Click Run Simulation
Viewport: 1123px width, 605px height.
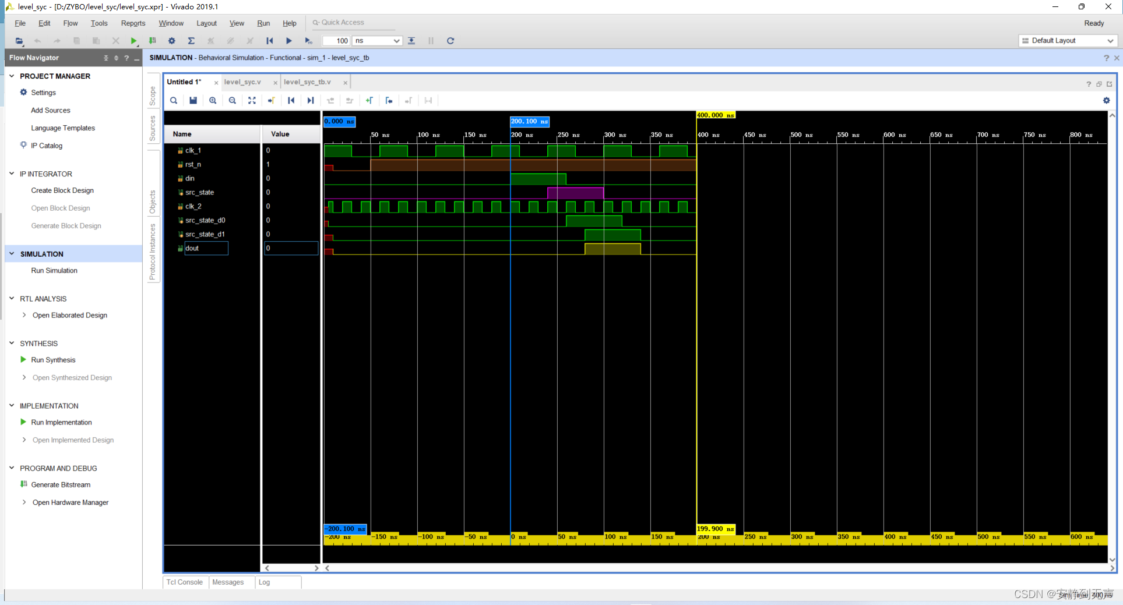[x=54, y=271]
